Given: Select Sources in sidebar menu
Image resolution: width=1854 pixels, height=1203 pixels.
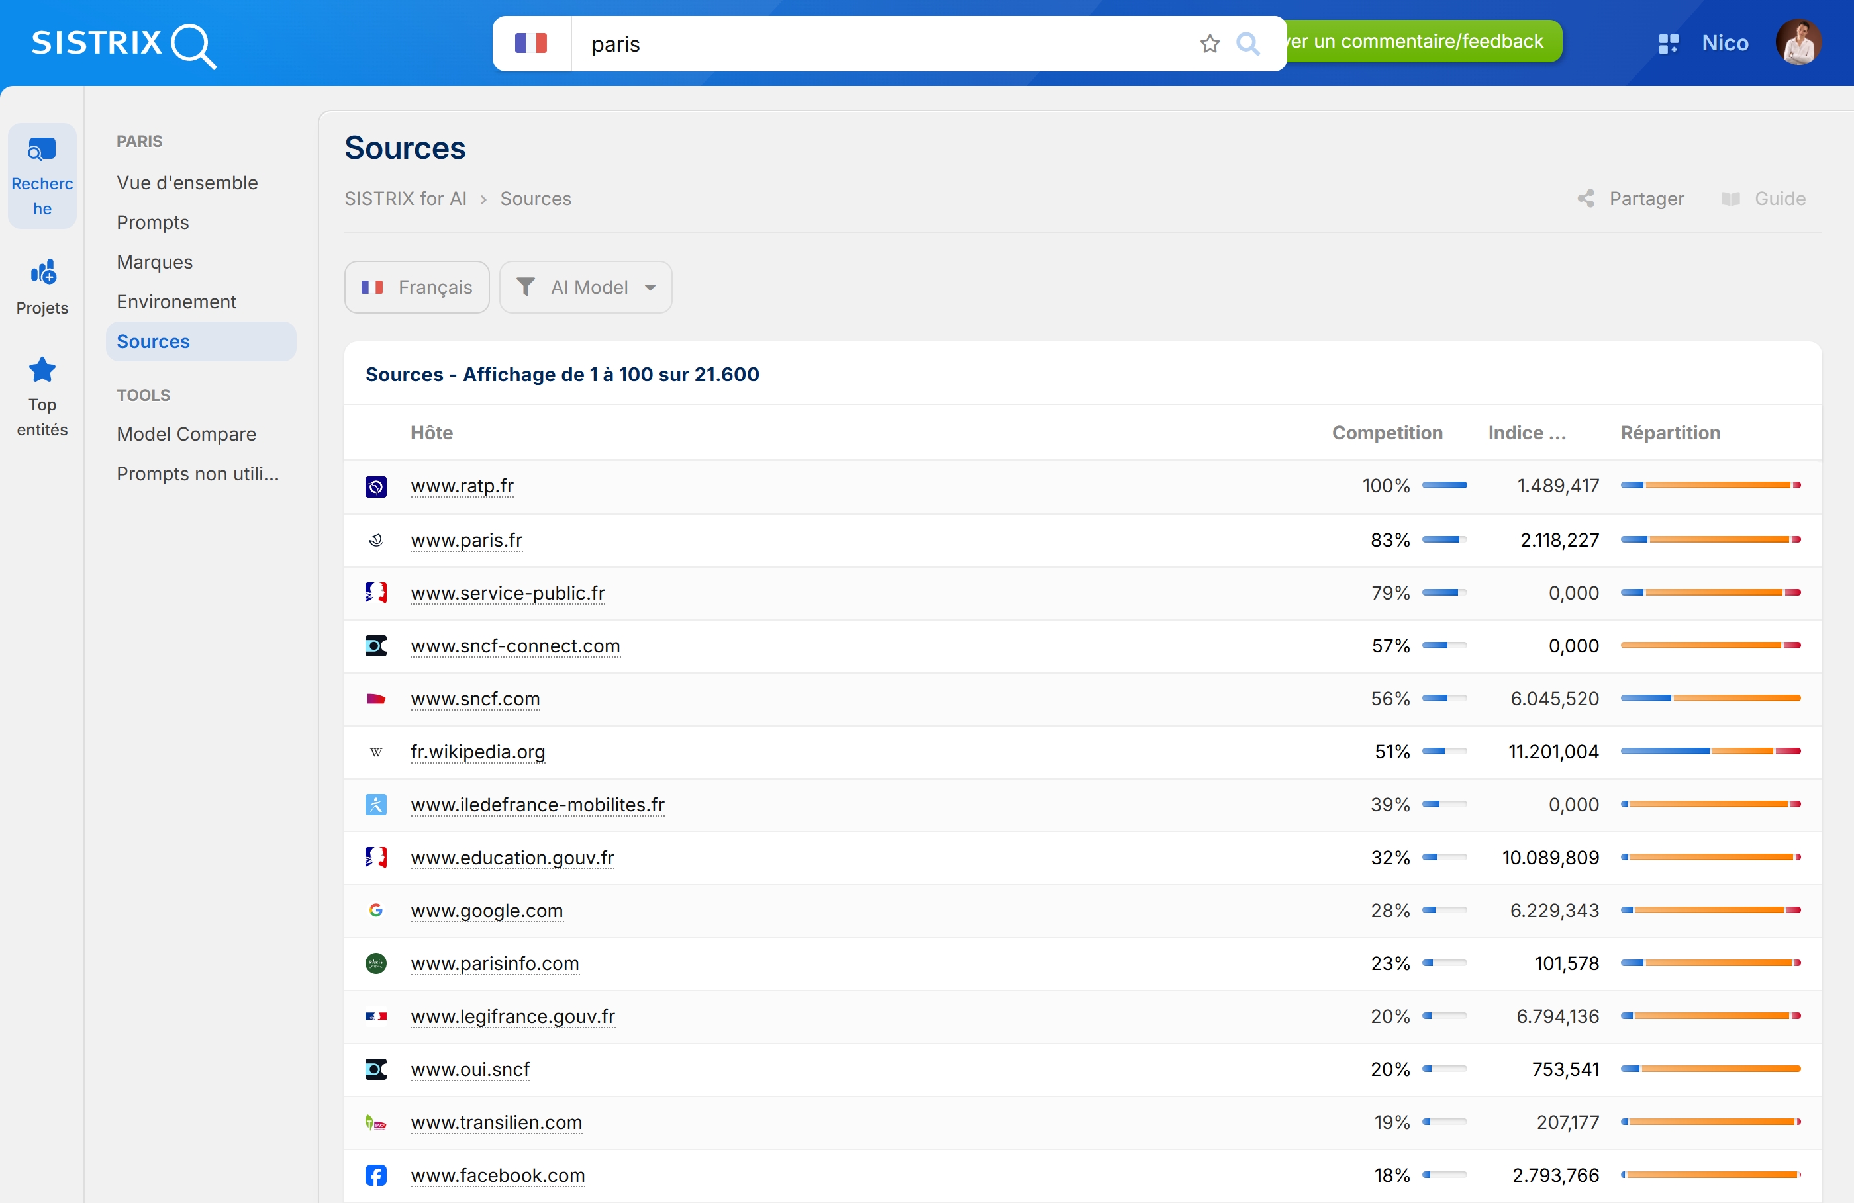Looking at the screenshot, I should (201, 342).
